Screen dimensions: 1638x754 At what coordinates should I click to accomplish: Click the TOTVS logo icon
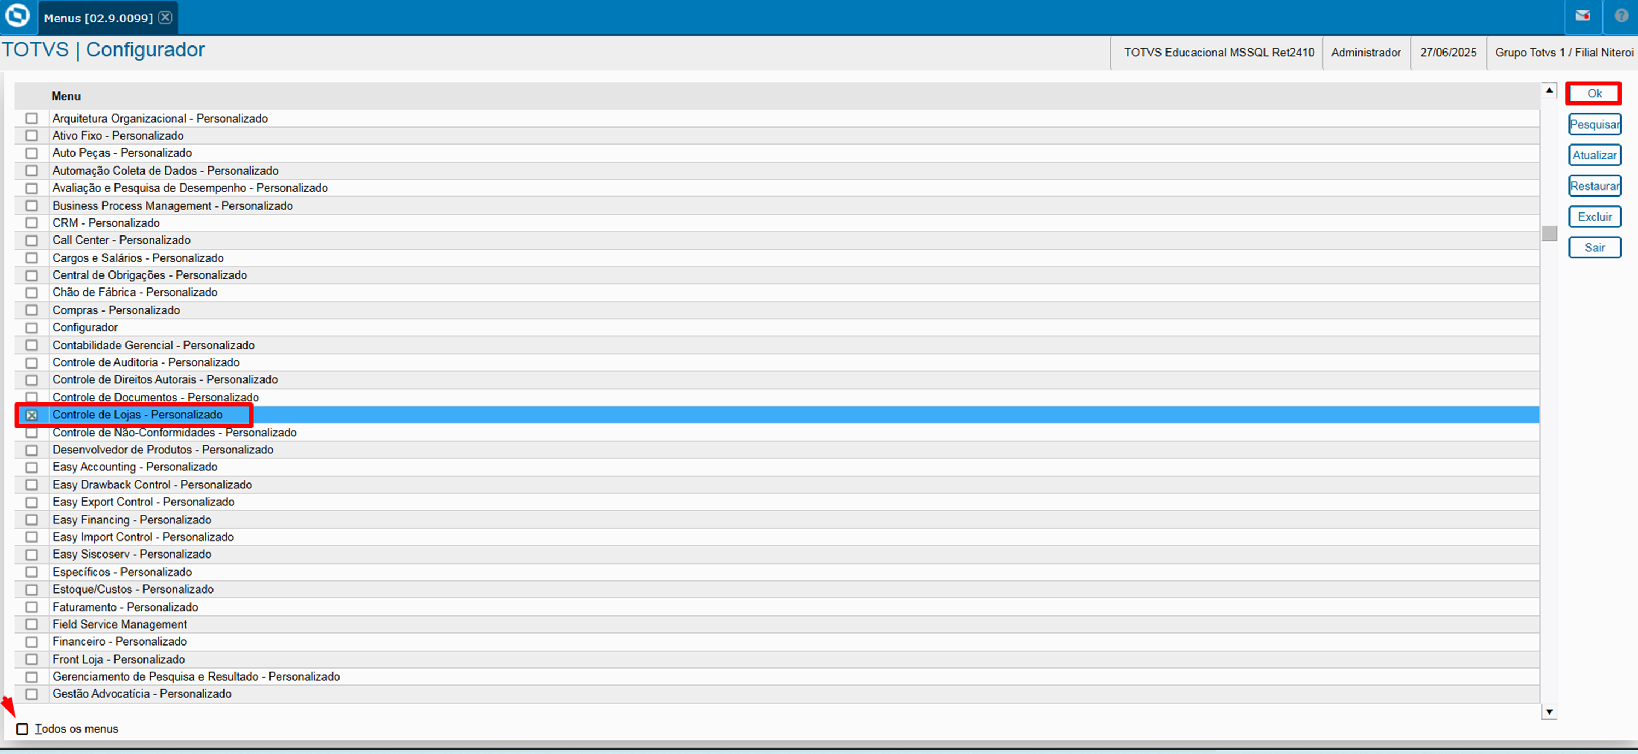(x=17, y=15)
